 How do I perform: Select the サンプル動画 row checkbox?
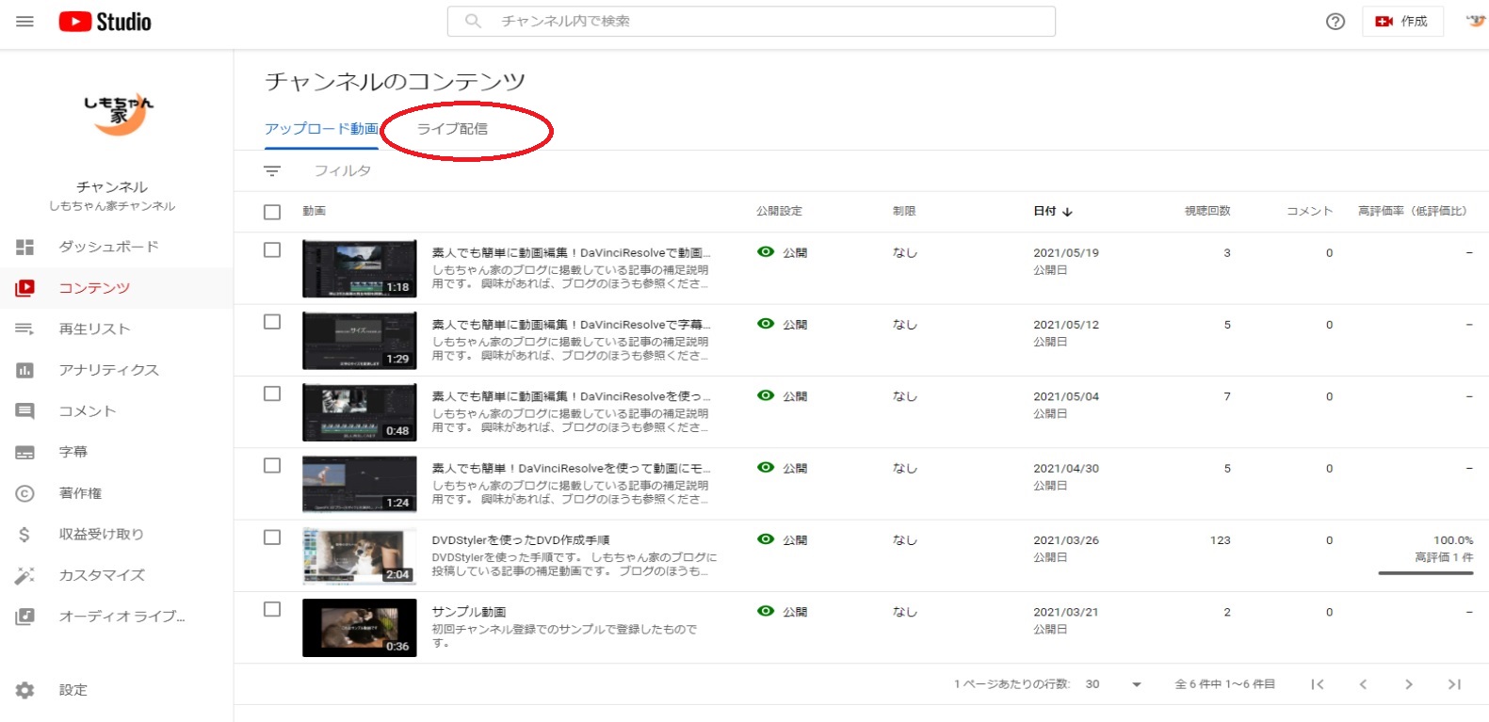pyautogui.click(x=272, y=609)
